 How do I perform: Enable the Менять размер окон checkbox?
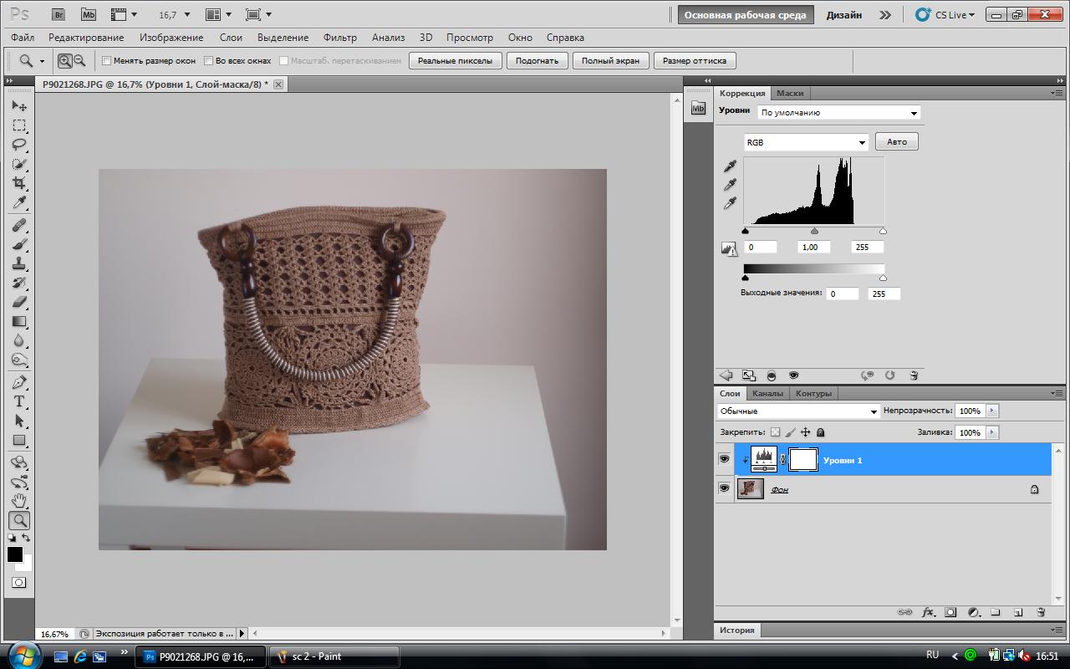click(x=106, y=61)
